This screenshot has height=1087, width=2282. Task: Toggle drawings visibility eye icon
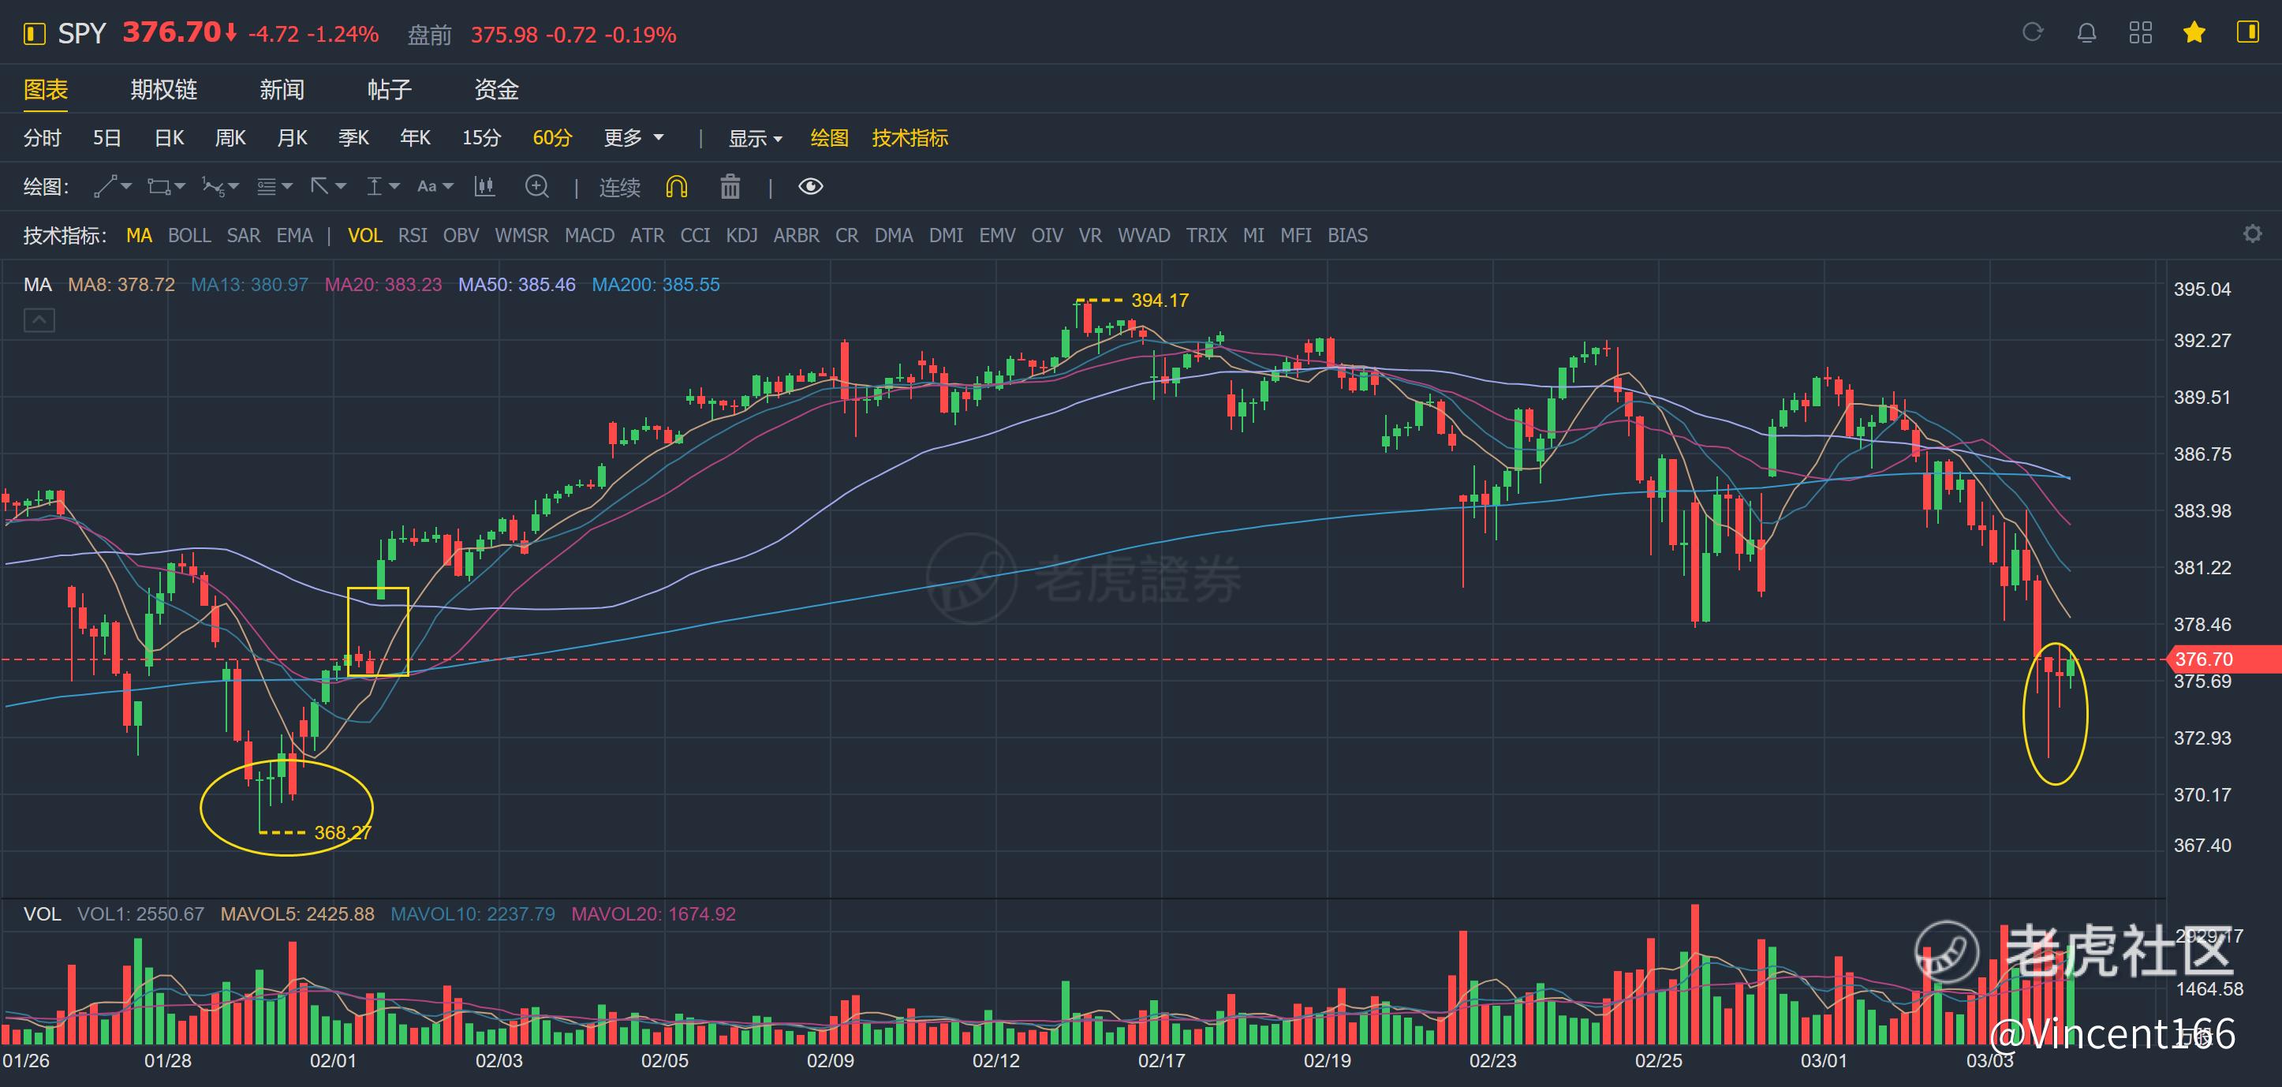coord(811,186)
